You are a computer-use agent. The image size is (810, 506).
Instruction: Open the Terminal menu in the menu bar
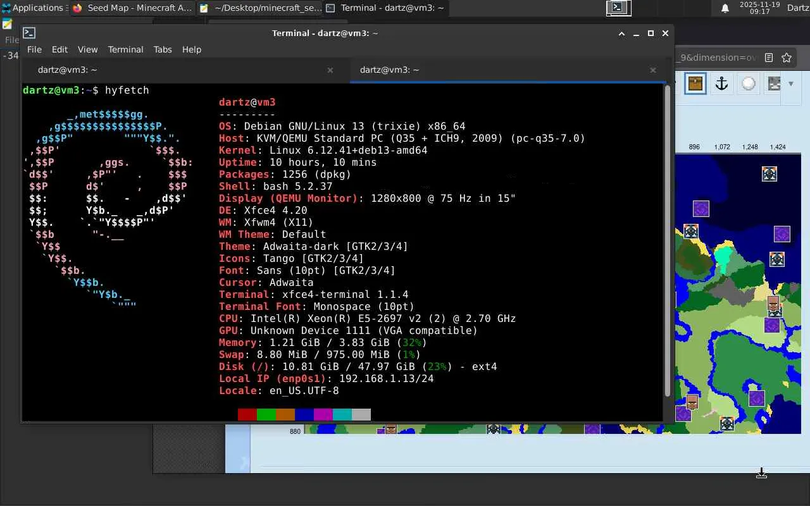click(125, 49)
